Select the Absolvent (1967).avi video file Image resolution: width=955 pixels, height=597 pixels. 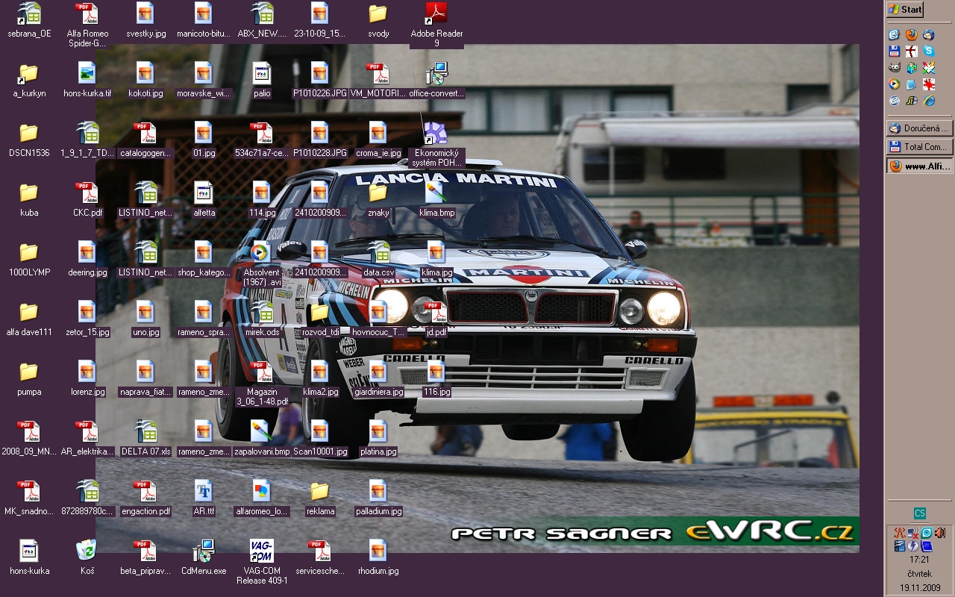[x=261, y=252]
